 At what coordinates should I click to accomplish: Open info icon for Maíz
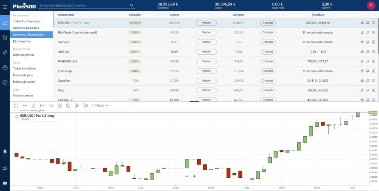pos(373,90)
